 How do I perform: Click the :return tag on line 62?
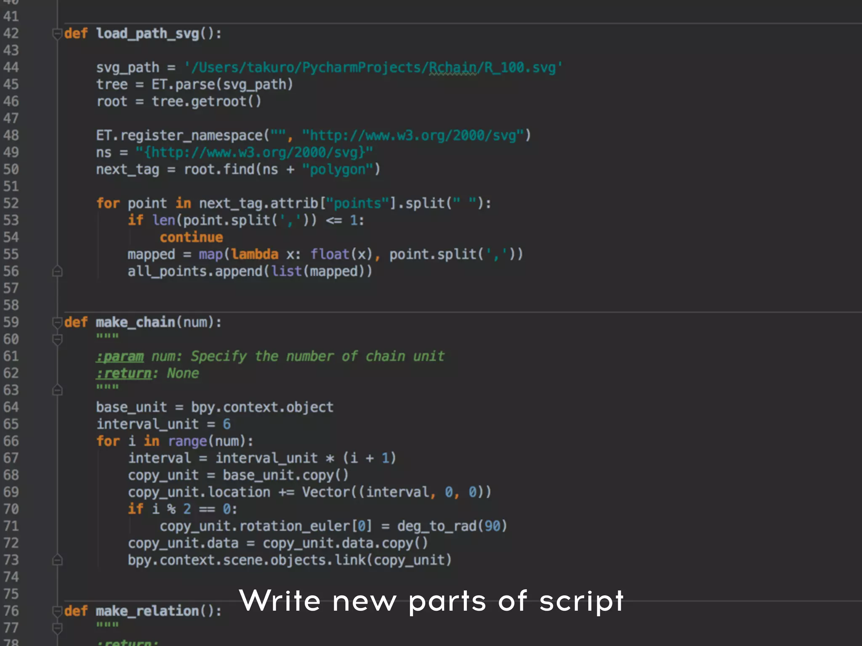pyautogui.click(x=124, y=373)
